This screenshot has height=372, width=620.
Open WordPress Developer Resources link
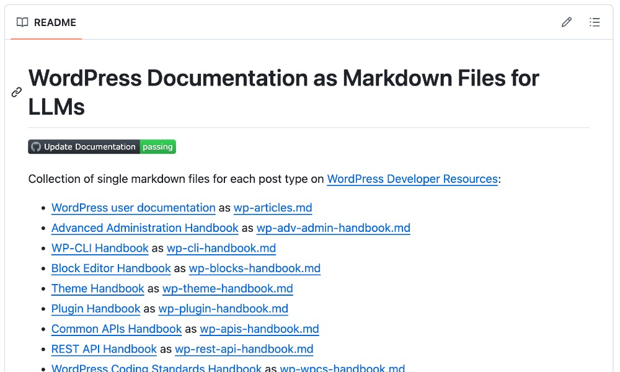click(411, 179)
